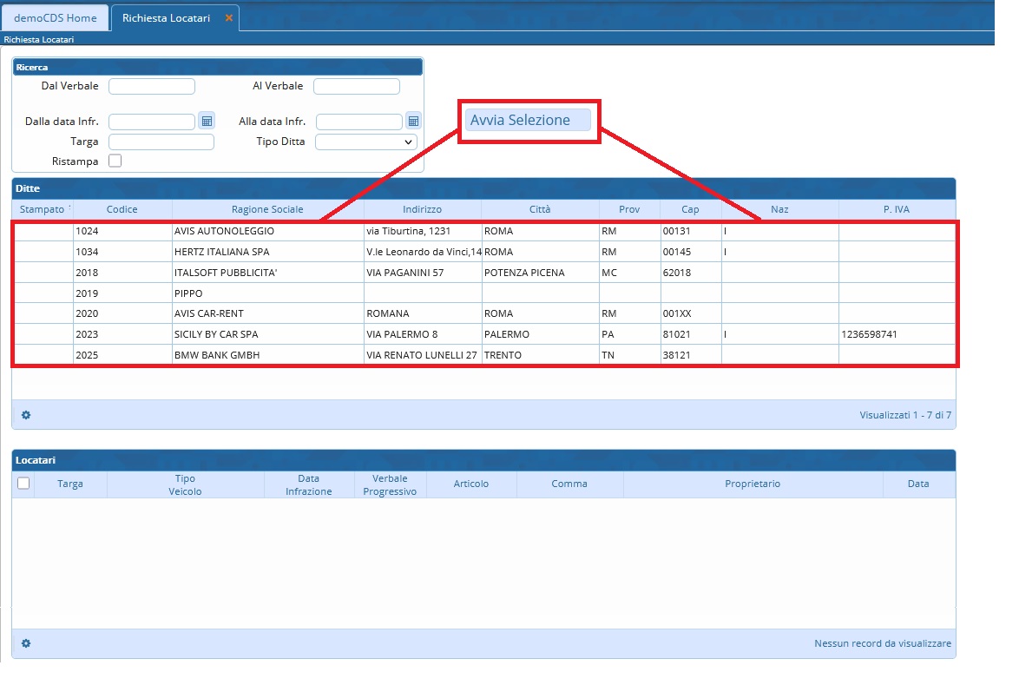Enable the Ristampa checkbox

pos(115,161)
